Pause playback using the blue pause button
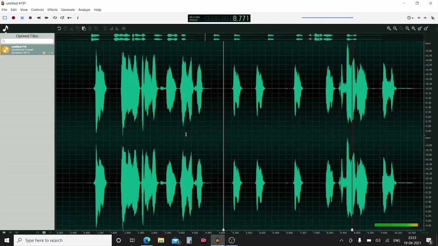 22,18
